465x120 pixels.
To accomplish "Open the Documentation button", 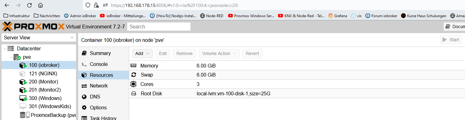I will [x=454, y=27].
